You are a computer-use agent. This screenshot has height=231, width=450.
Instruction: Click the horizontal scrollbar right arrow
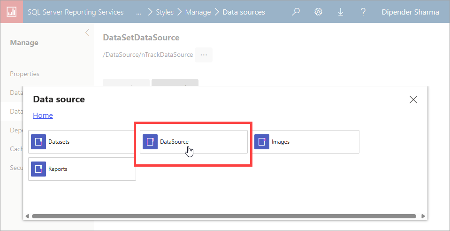[423, 216]
